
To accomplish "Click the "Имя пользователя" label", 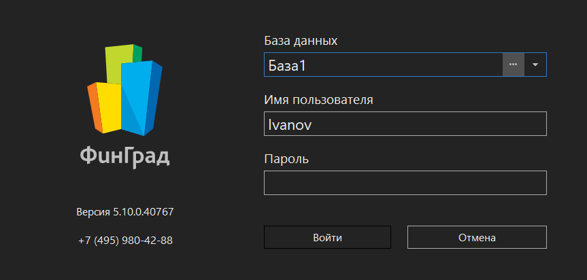I will (x=318, y=100).
